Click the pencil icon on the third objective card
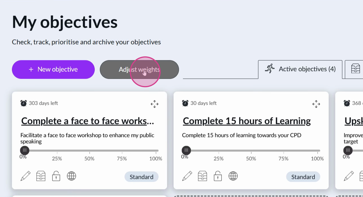 (349, 176)
